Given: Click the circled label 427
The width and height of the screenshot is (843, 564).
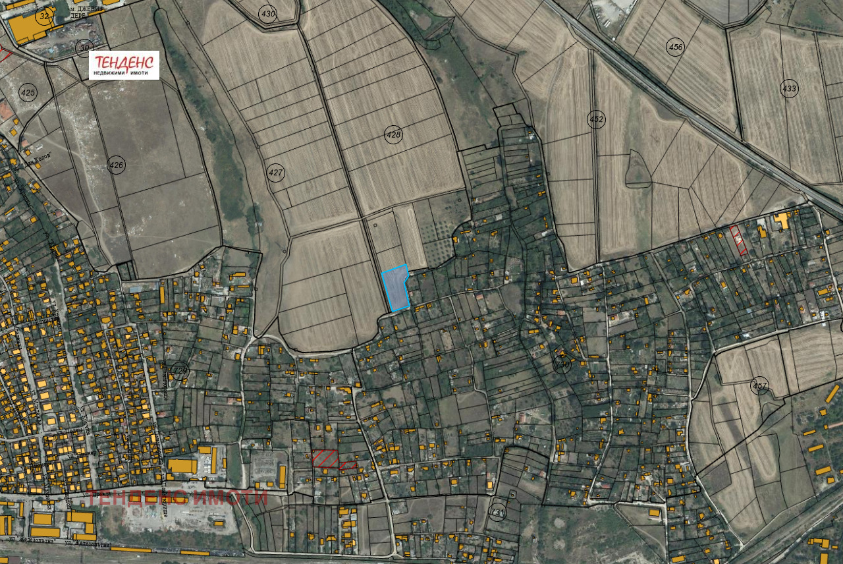Looking at the screenshot, I should (x=276, y=173).
